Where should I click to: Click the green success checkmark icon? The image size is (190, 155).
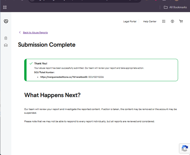[31, 63]
